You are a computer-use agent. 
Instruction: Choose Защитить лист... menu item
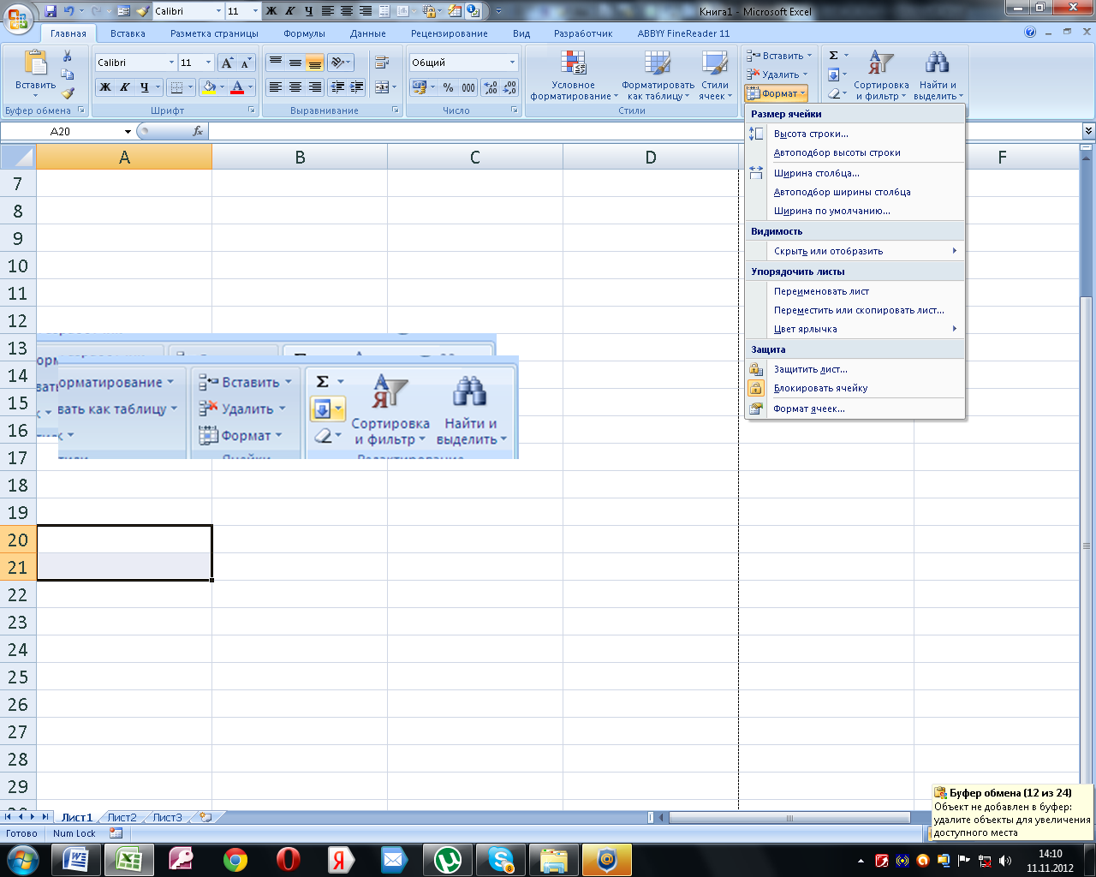[x=855, y=369]
